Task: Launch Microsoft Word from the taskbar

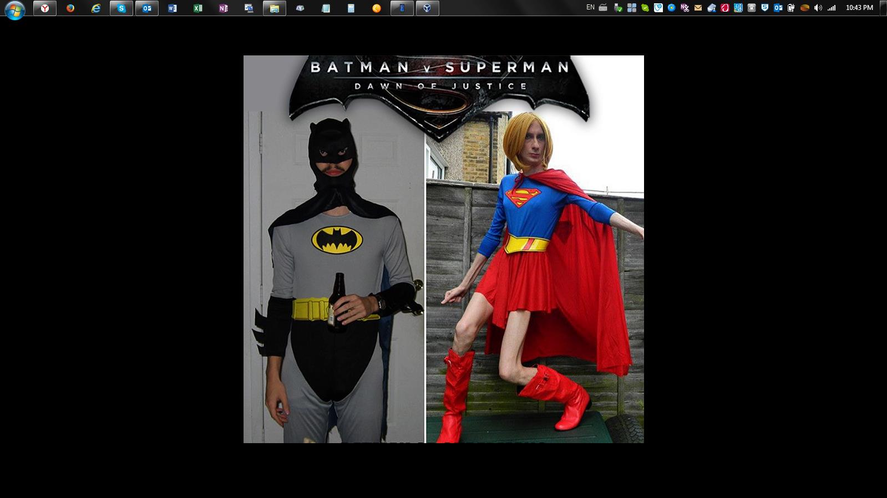Action: (173, 8)
